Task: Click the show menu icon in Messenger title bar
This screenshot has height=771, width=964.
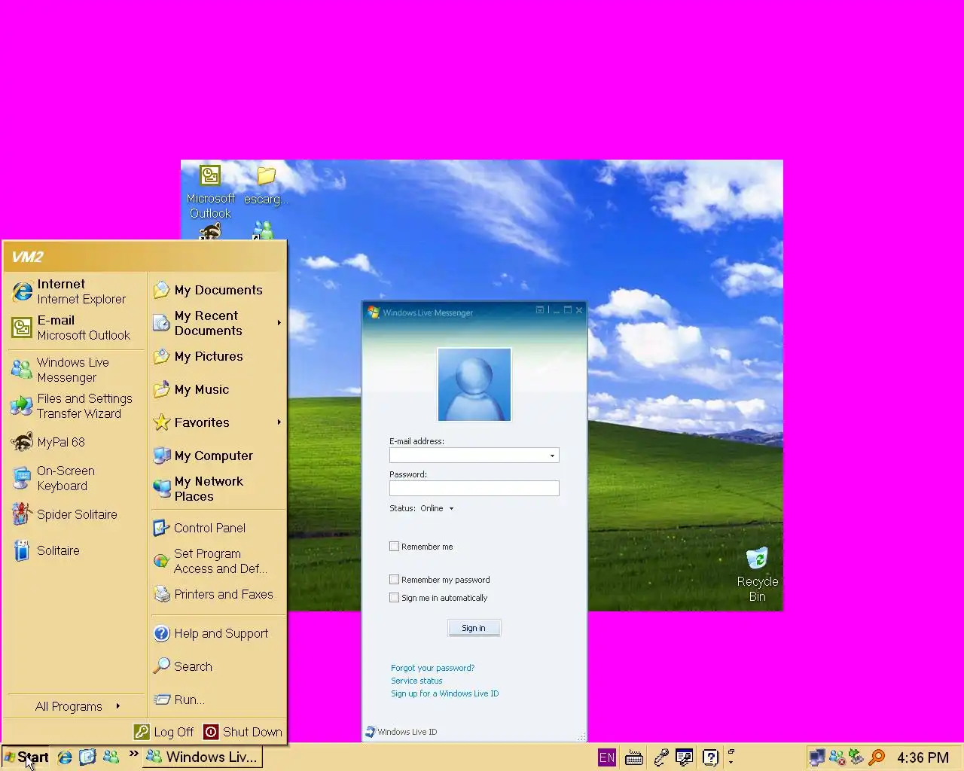Action: (540, 310)
